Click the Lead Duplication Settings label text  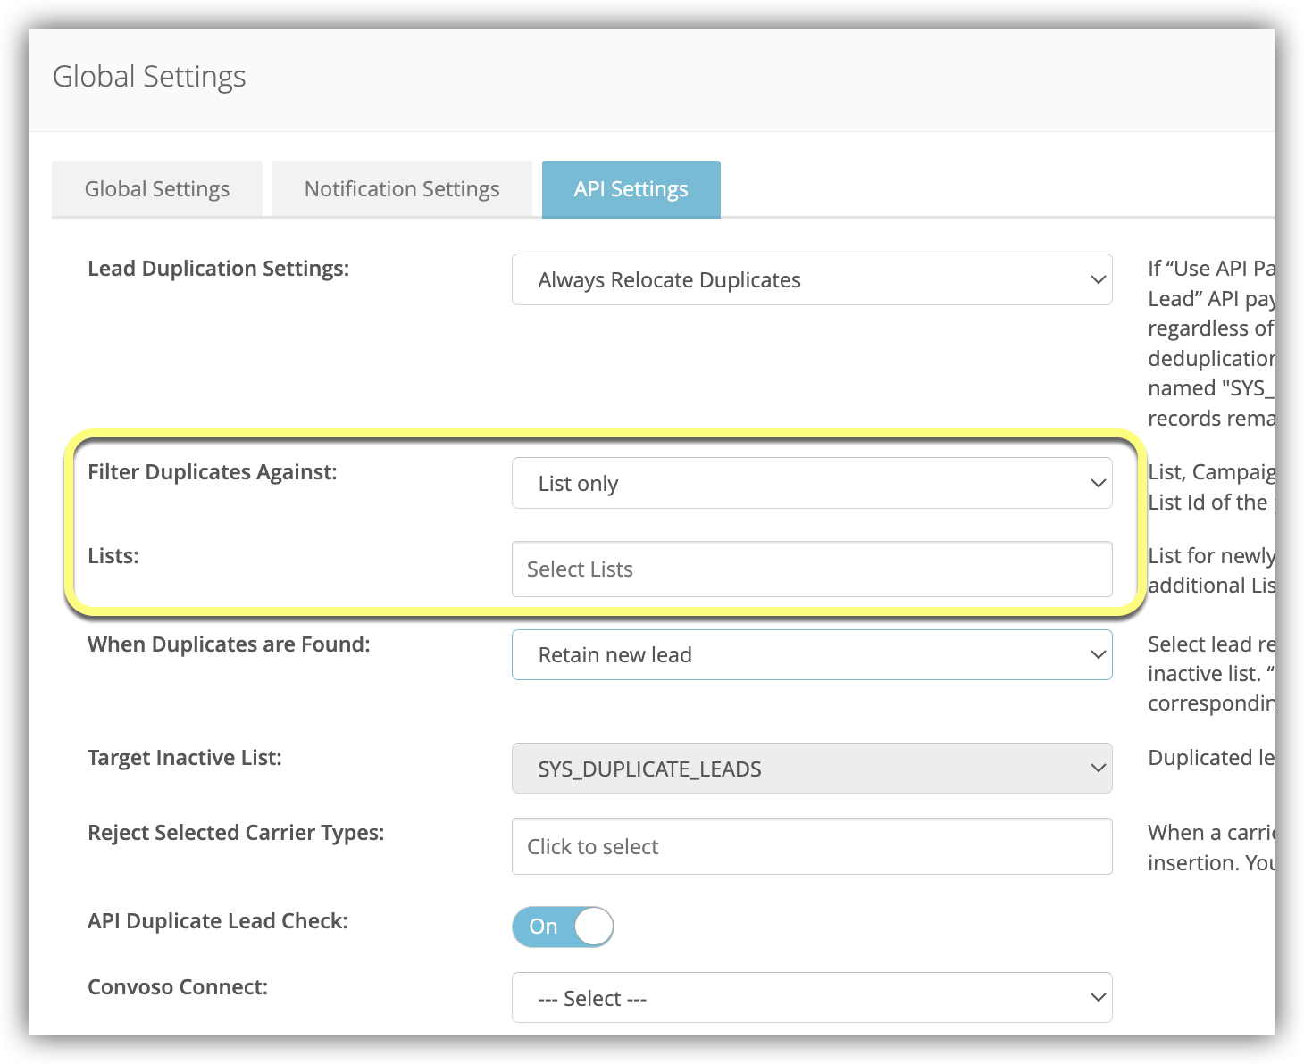click(218, 269)
